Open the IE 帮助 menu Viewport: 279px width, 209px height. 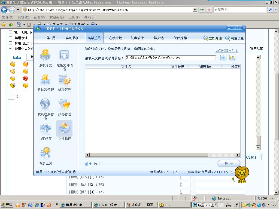coord(90,17)
